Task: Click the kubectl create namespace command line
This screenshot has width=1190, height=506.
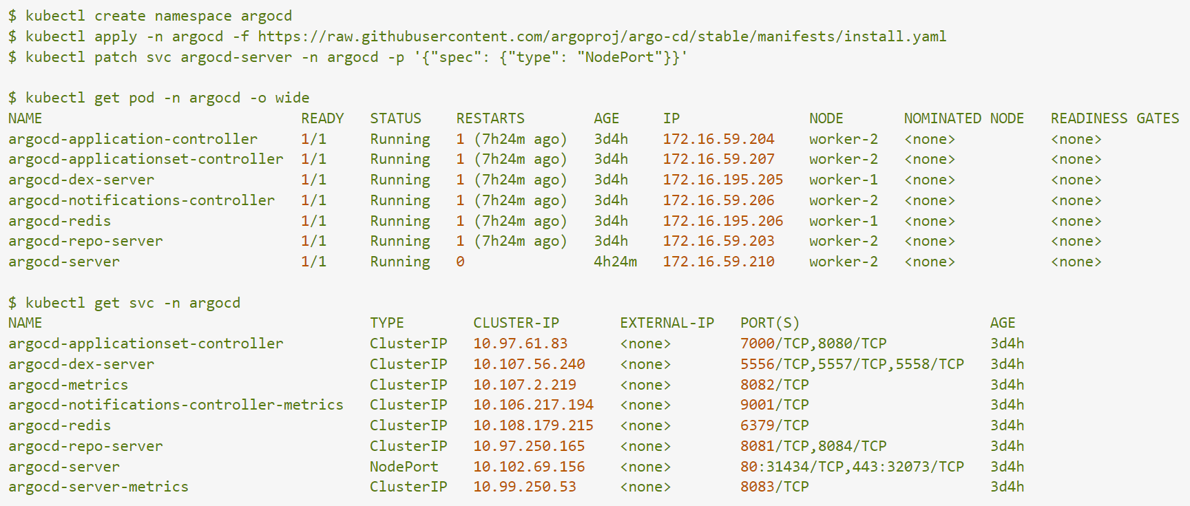Action: [150, 16]
